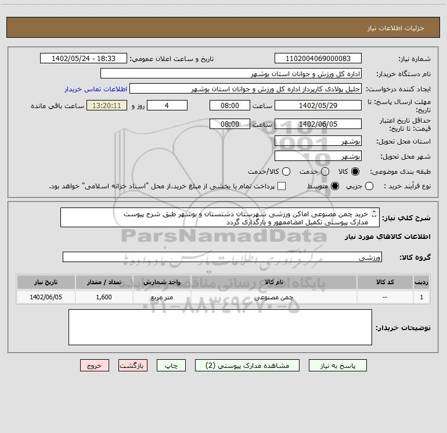Click the تاریخ نیاز column header
Image resolution: width=447 pixels, height=433 pixels.
46,282
